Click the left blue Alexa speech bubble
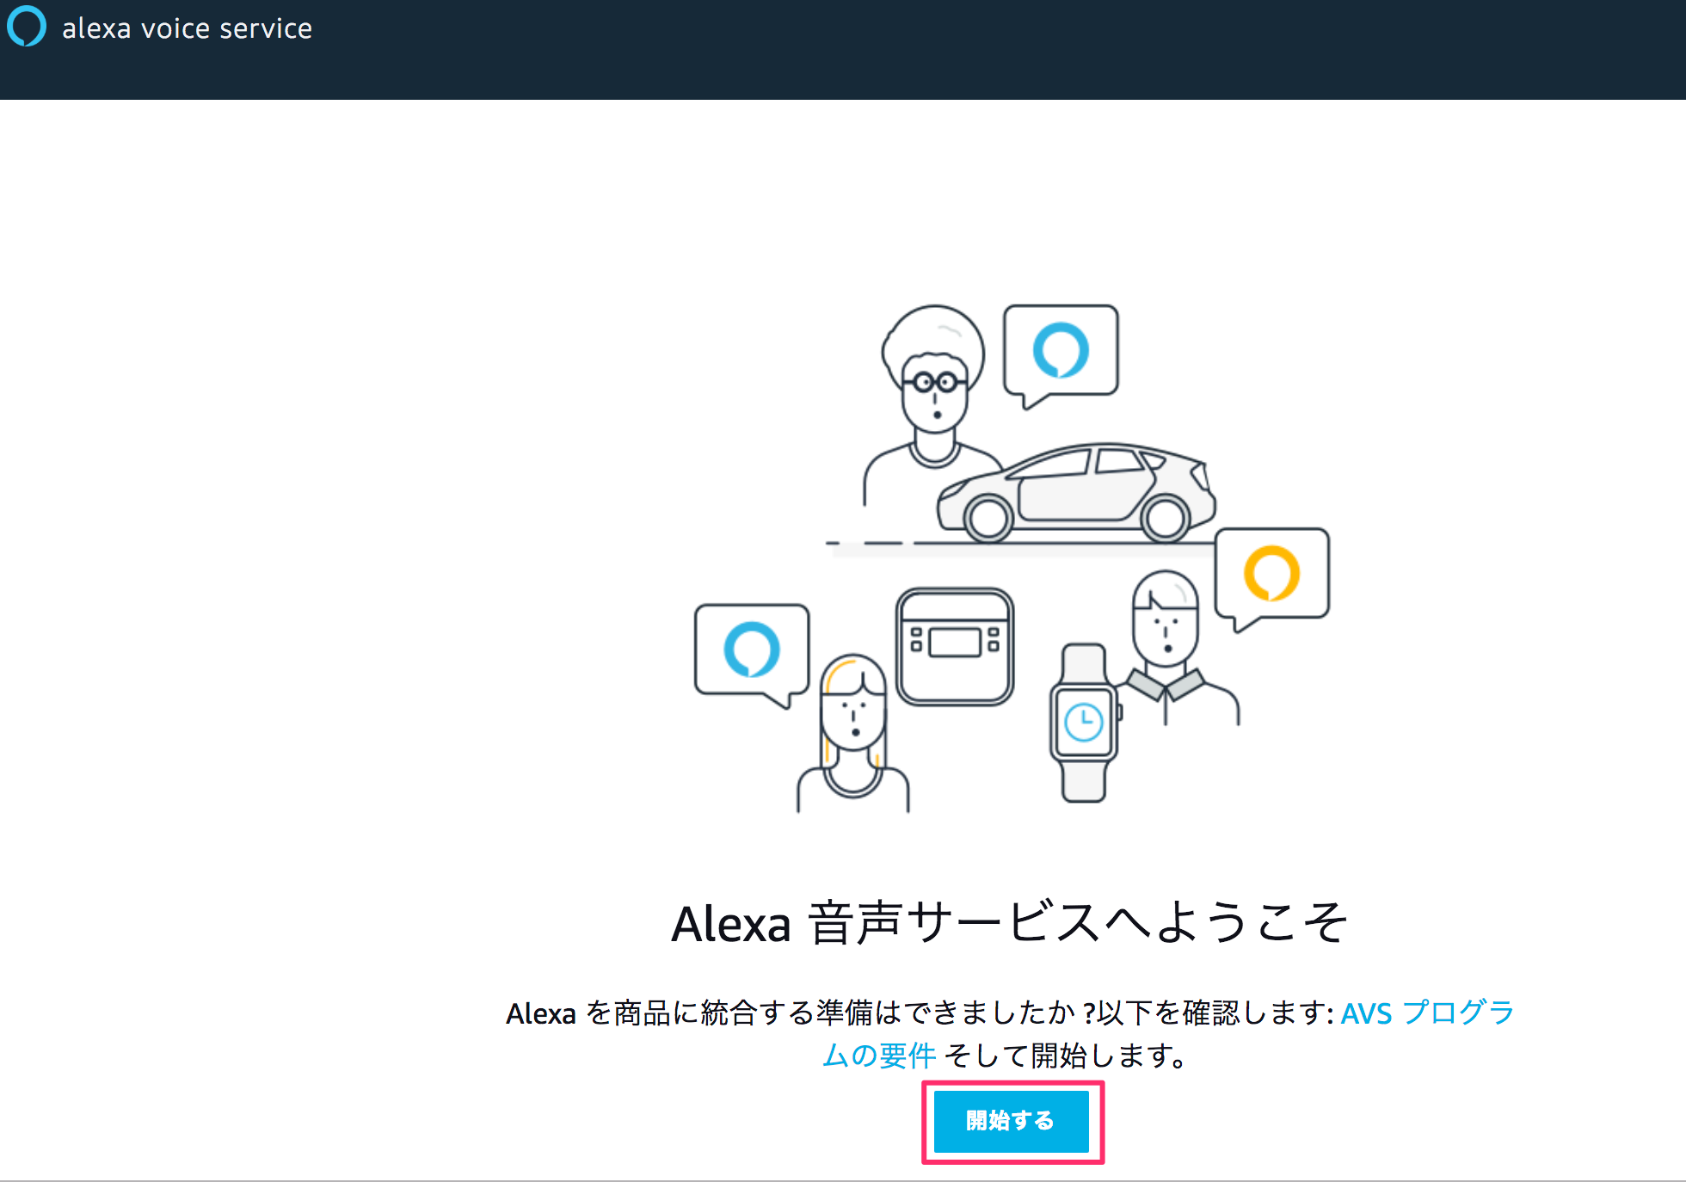This screenshot has width=1686, height=1182. coord(752,649)
